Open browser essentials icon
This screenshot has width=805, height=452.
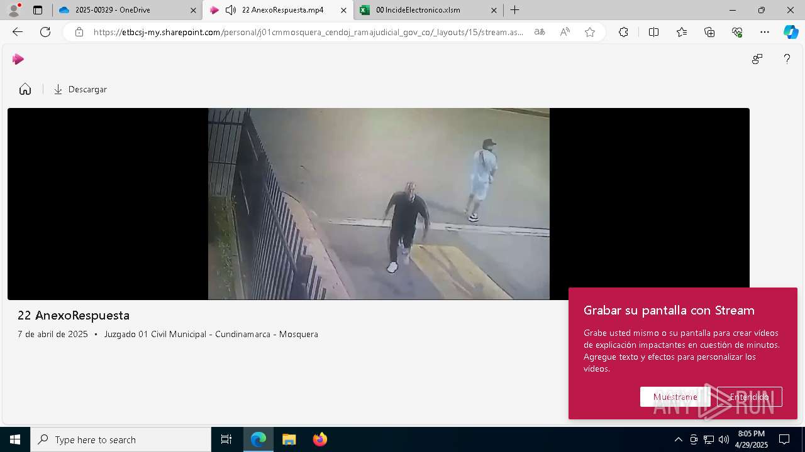tap(737, 32)
